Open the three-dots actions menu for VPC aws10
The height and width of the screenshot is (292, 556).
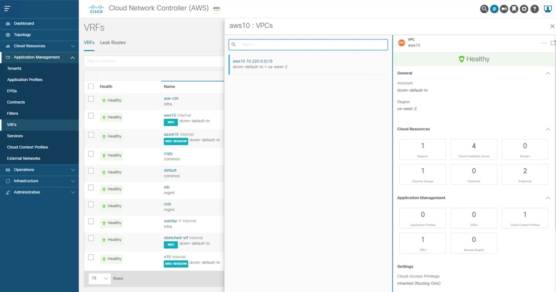coord(544,43)
